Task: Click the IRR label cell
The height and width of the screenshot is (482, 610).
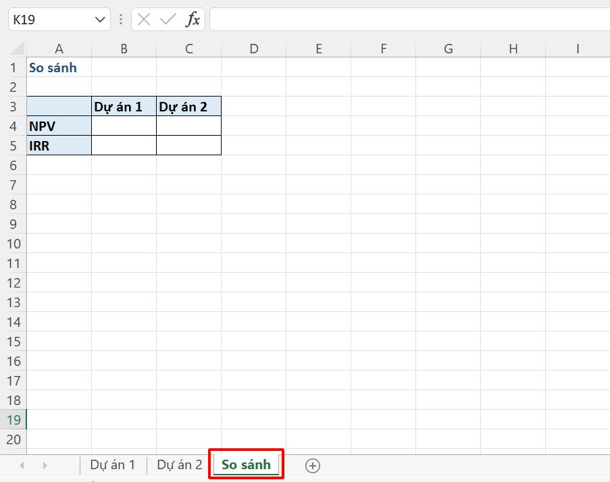Action: click(x=59, y=146)
